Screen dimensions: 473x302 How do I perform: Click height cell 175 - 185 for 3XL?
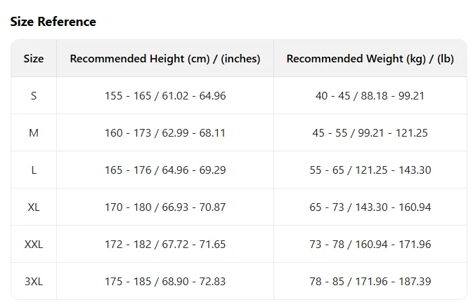[x=165, y=281]
